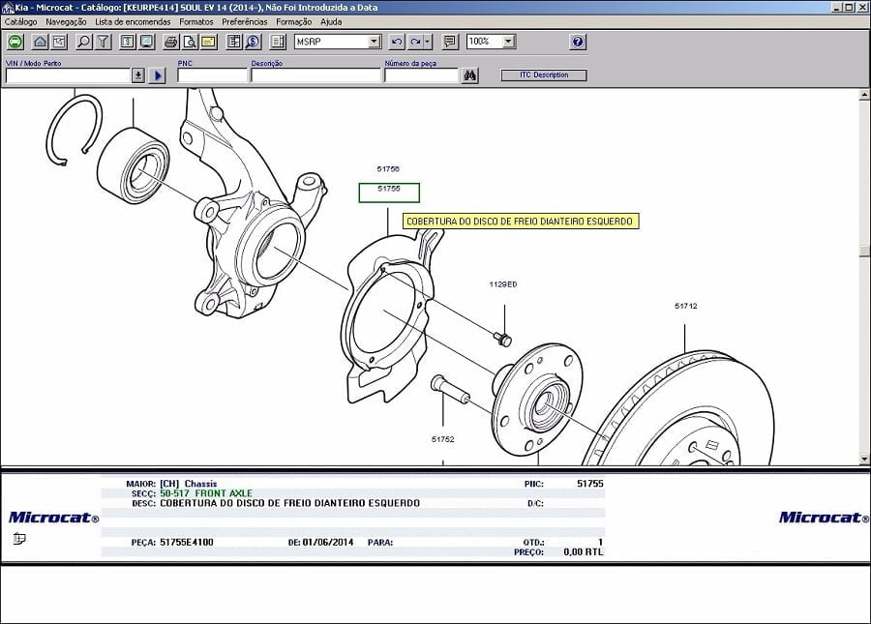Open the MSRP price type dropdown
The image size is (871, 624).
tap(375, 41)
